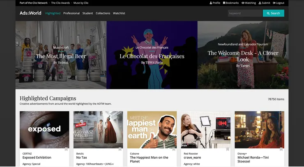The image size is (304, 167).
Task: Click the By Target text
Action: 243,66
